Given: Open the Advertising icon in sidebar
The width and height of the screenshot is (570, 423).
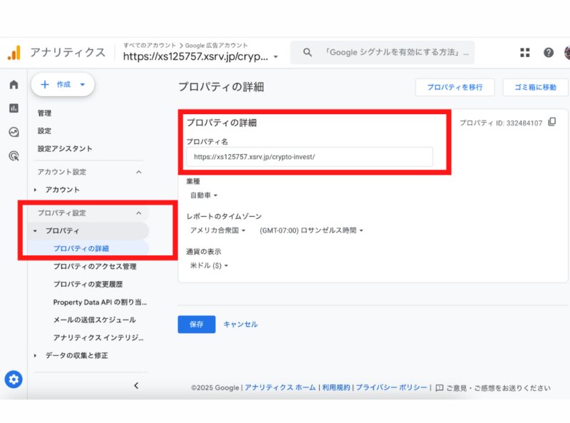Looking at the screenshot, I should pos(14,156).
